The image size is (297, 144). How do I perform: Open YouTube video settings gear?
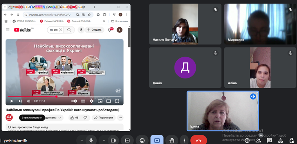(x=92, y=101)
